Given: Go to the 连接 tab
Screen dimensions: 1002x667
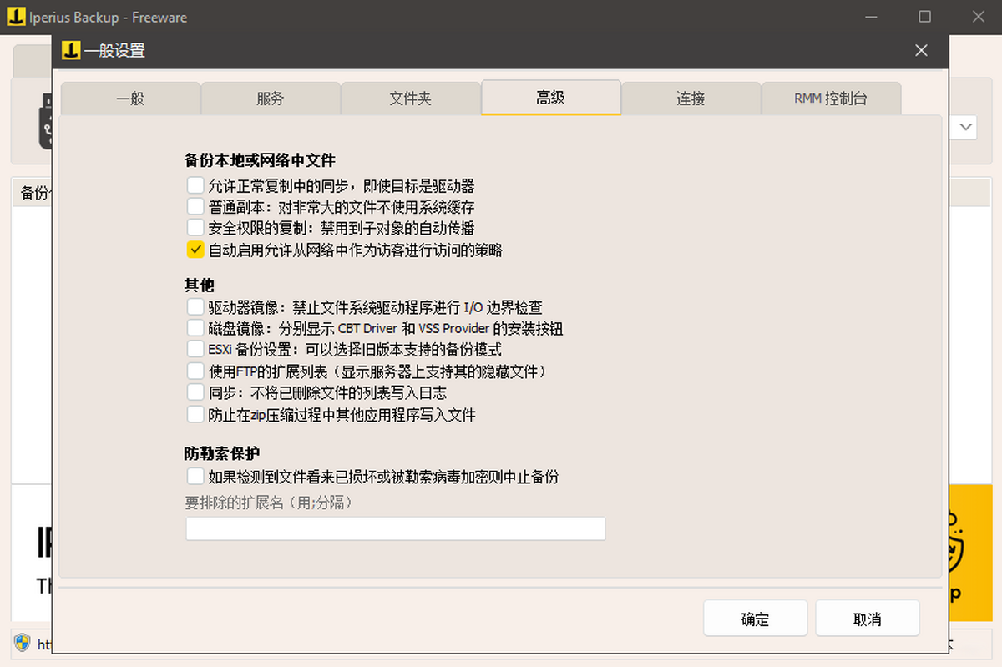Looking at the screenshot, I should point(691,99).
